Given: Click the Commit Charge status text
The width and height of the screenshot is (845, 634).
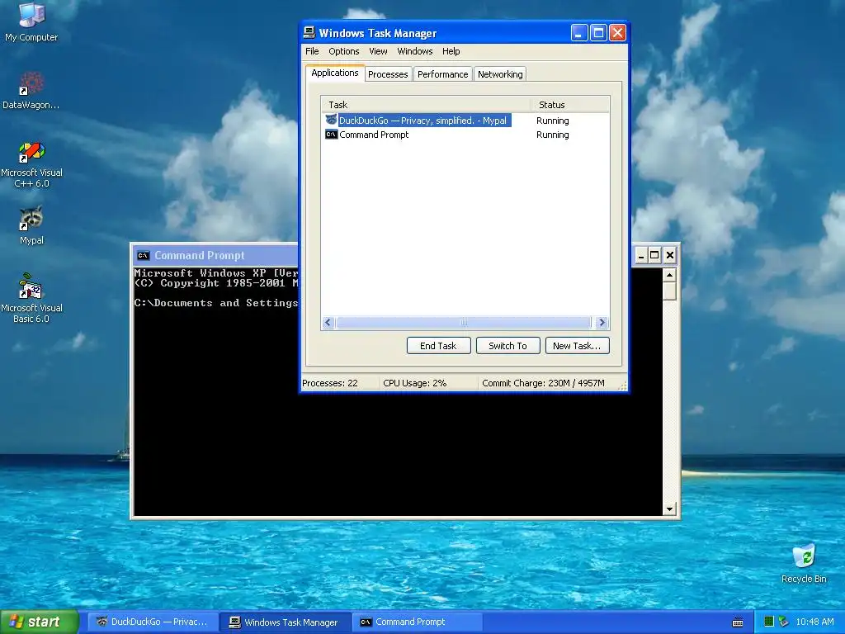Looking at the screenshot, I should click(x=543, y=383).
